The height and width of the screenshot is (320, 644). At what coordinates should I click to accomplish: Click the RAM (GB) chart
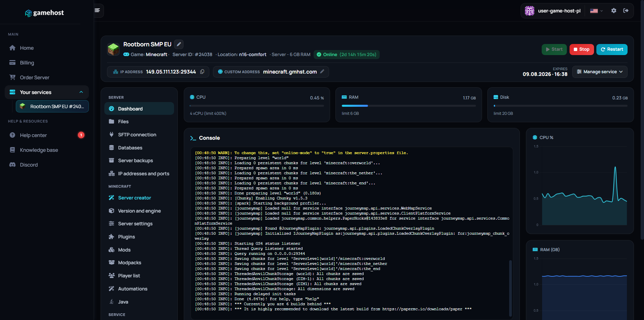click(584, 289)
